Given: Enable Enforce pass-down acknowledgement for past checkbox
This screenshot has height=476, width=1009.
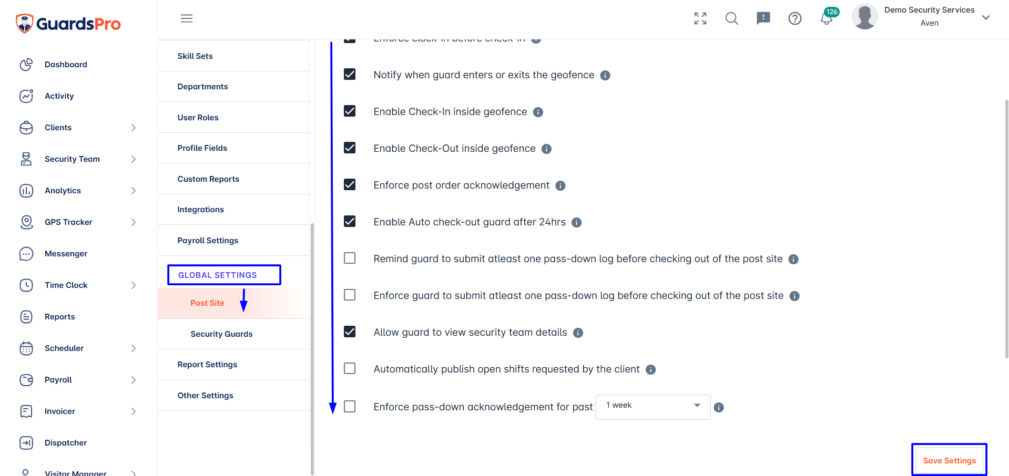Looking at the screenshot, I should coord(350,406).
